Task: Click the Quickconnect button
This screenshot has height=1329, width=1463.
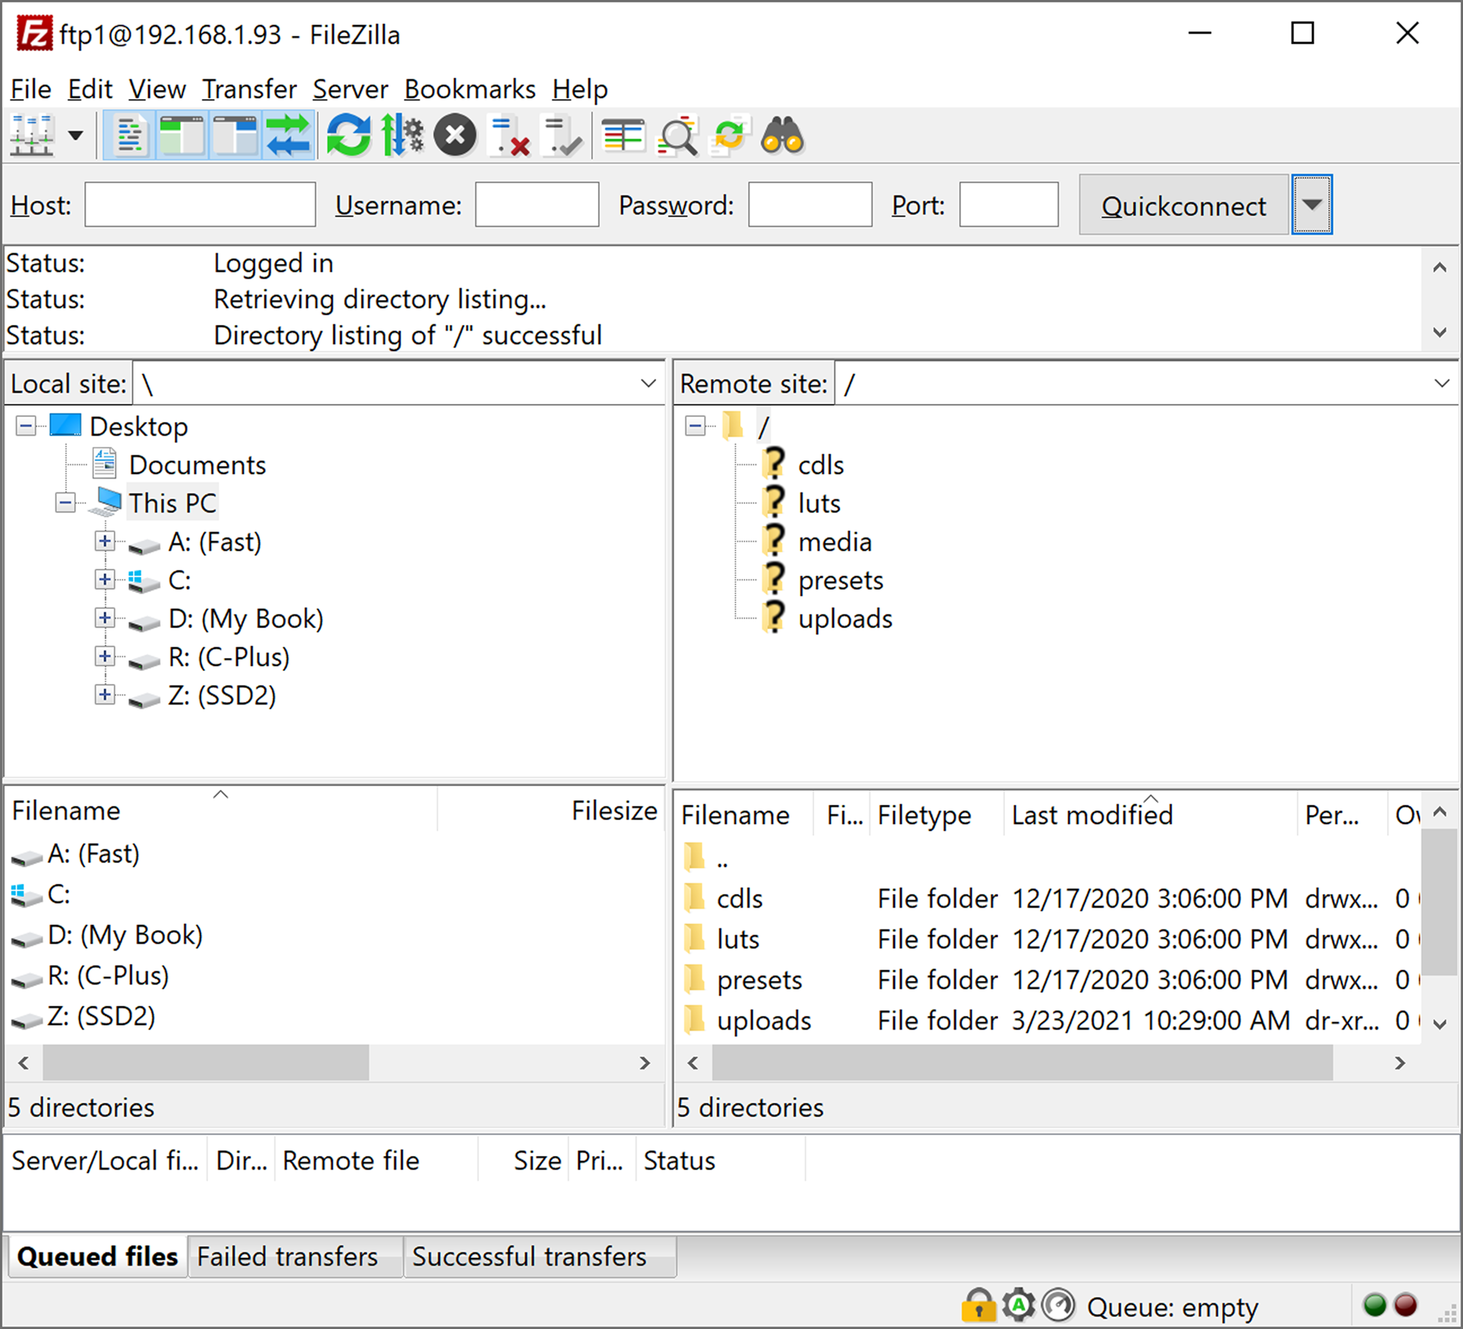Action: pos(1183,205)
